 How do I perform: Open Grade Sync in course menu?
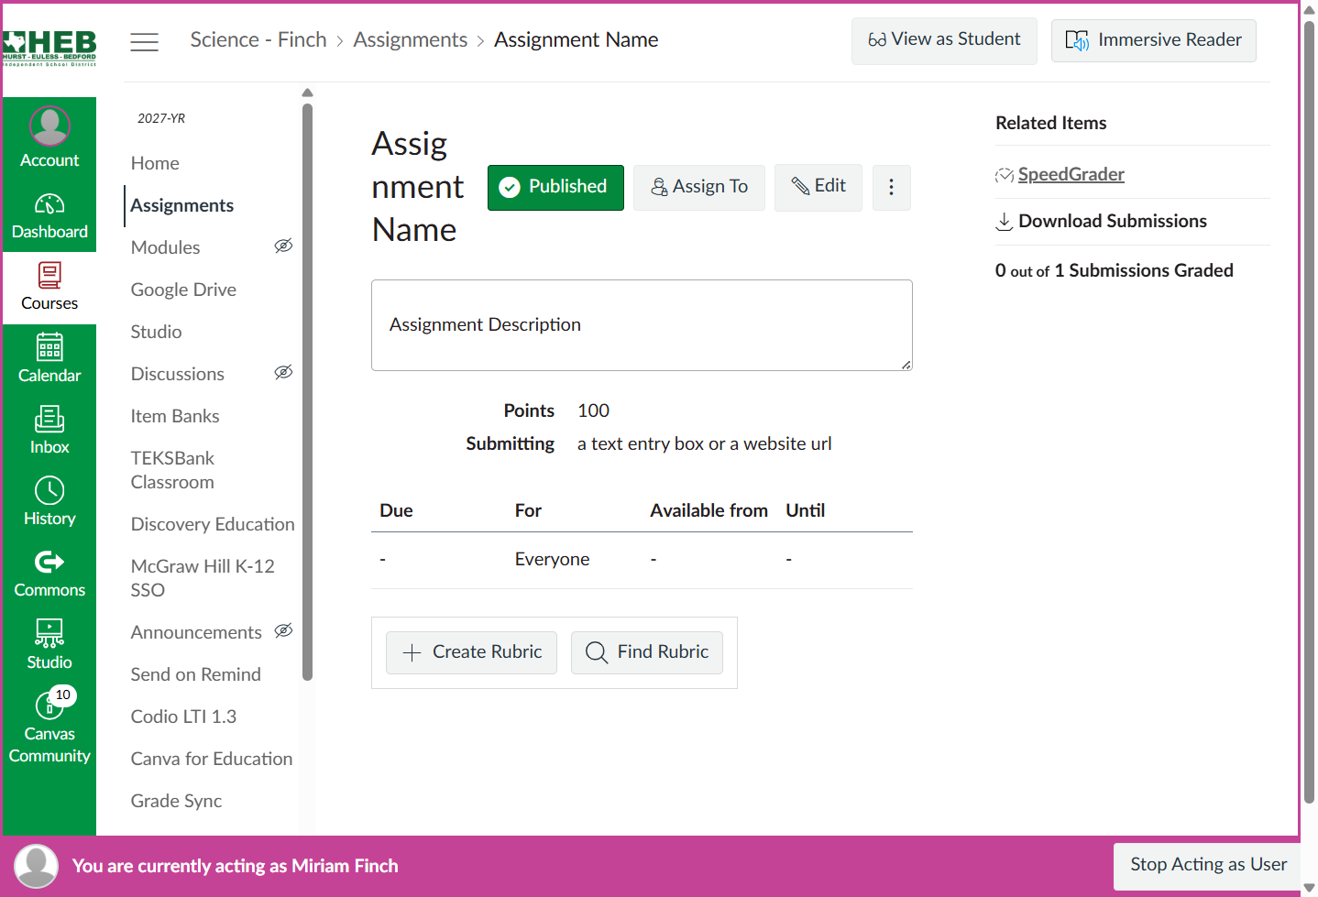tap(176, 801)
